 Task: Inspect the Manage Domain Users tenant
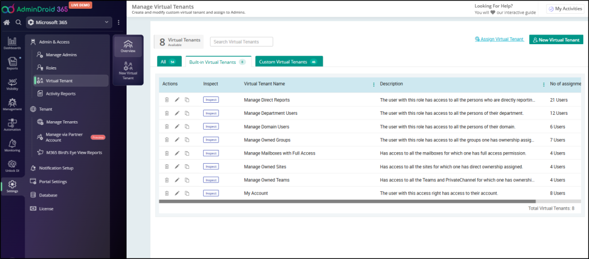click(211, 126)
